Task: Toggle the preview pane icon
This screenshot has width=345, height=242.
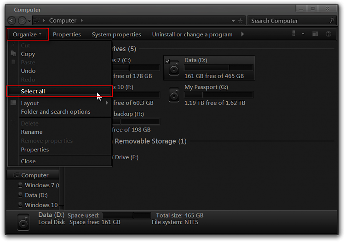Action: click(x=315, y=34)
